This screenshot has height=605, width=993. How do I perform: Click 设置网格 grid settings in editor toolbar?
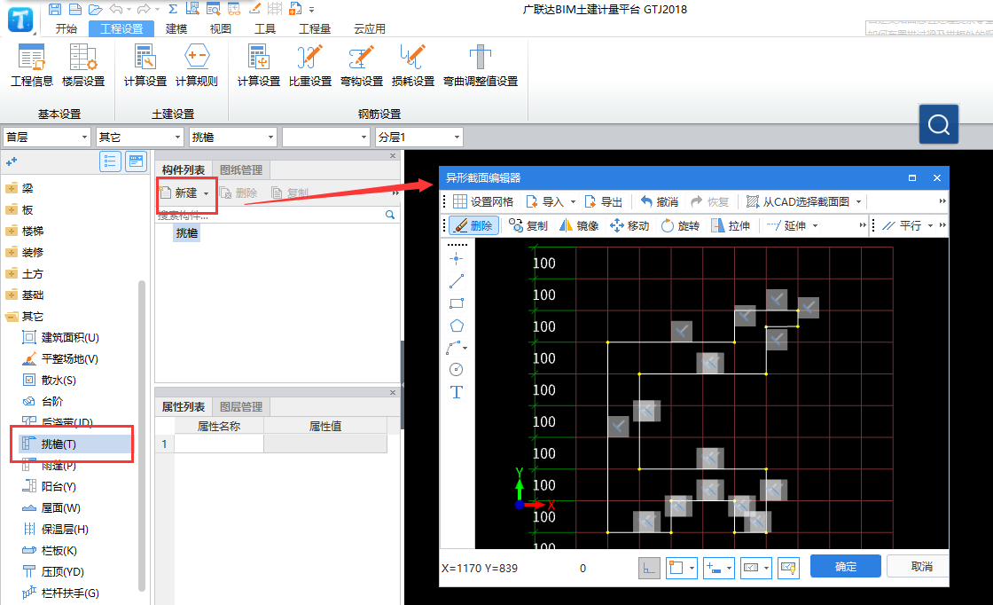coord(482,201)
